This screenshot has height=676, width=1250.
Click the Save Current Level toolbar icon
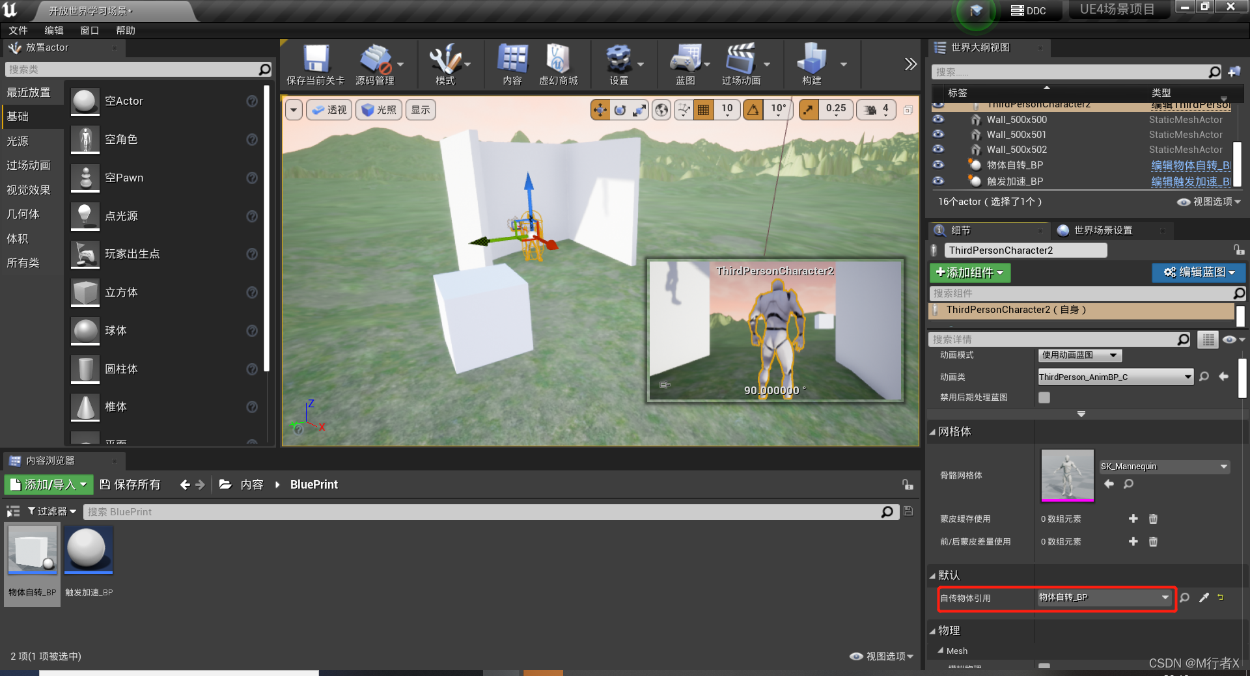tap(316, 59)
